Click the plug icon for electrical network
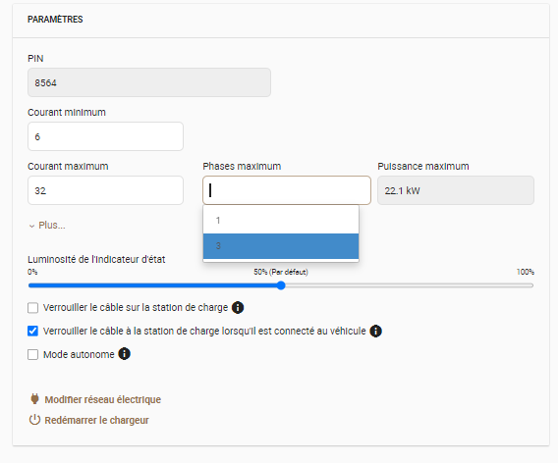Screen dimensions: 558x463 [34, 399]
